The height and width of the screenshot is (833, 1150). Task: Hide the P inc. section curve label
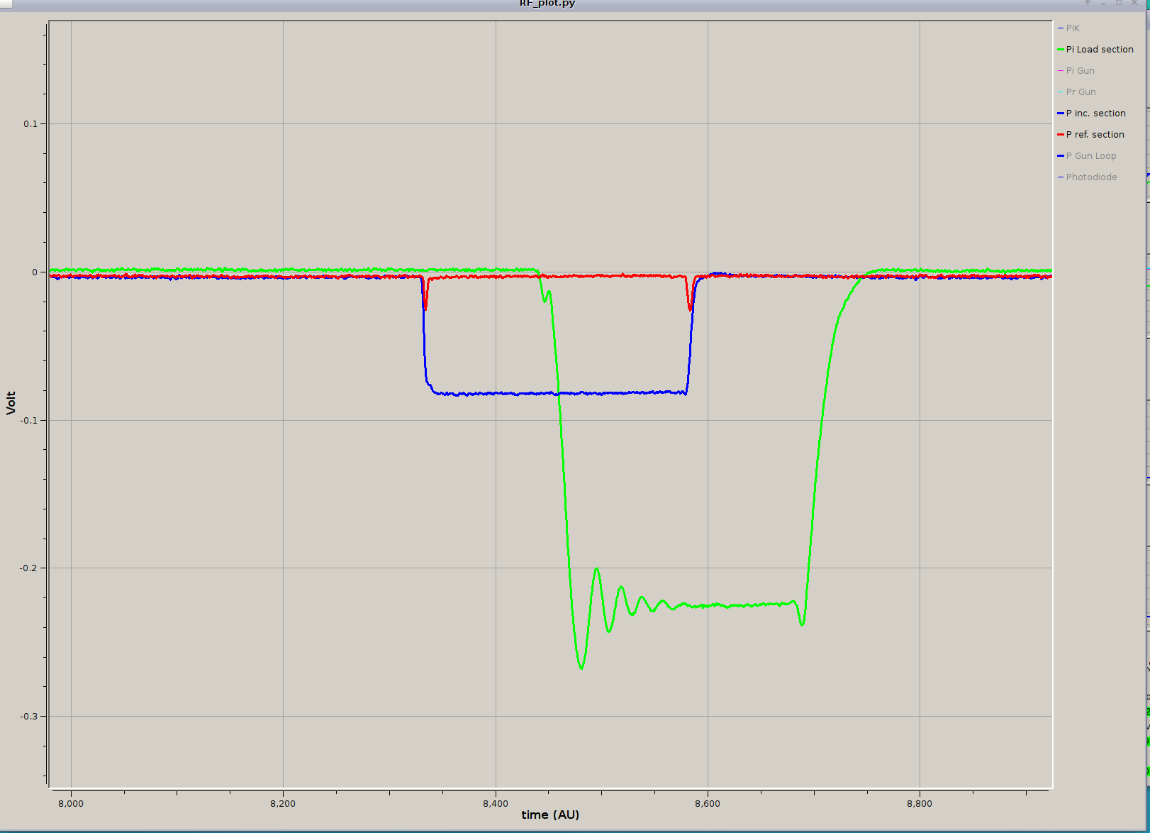coord(1096,114)
